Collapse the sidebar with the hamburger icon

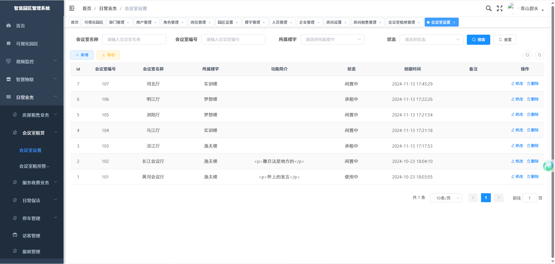tap(72, 8)
